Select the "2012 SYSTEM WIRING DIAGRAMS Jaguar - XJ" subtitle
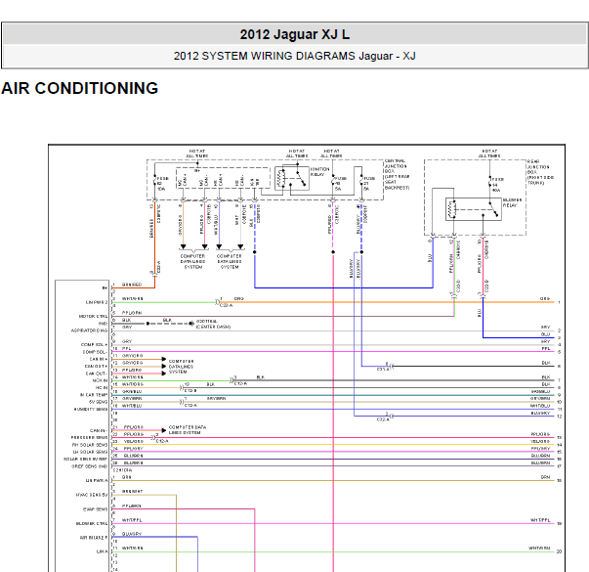Viewport: 589px width, 572px height. pos(295,56)
